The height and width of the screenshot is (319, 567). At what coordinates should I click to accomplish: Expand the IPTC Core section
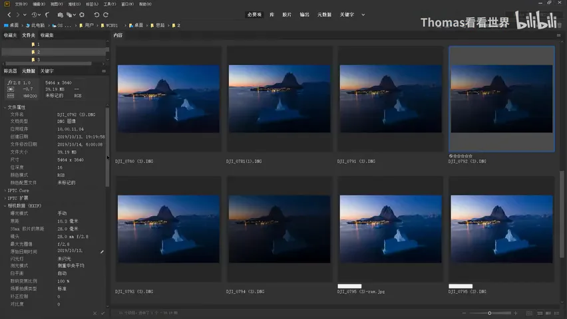click(5, 190)
